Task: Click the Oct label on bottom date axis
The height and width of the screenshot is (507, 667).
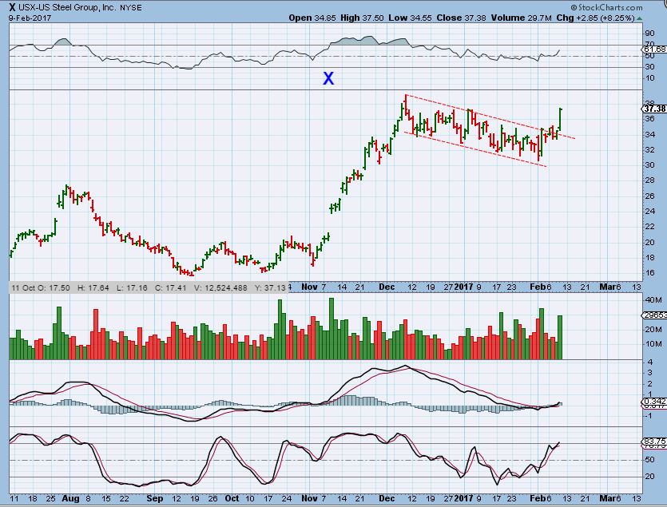Action: tap(232, 498)
